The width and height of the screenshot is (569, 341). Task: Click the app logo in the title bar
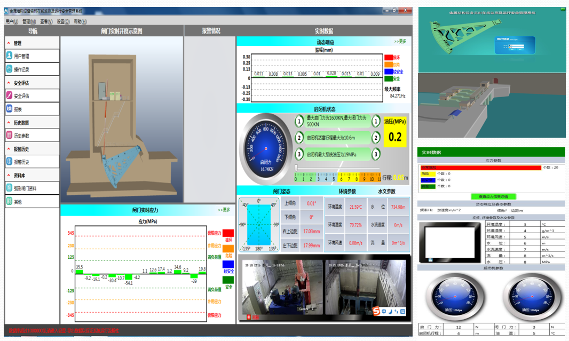click(6, 11)
